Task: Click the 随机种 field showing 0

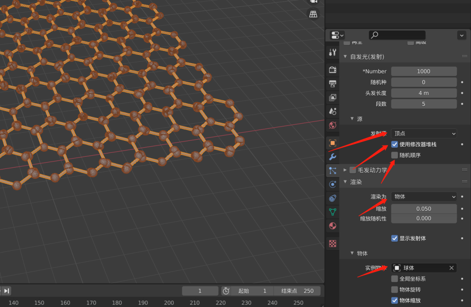Action: click(424, 82)
